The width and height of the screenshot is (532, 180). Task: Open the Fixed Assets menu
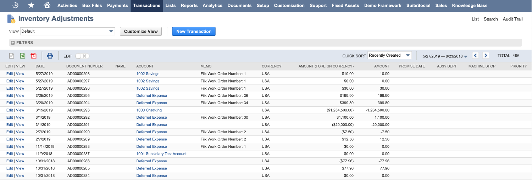[345, 5]
